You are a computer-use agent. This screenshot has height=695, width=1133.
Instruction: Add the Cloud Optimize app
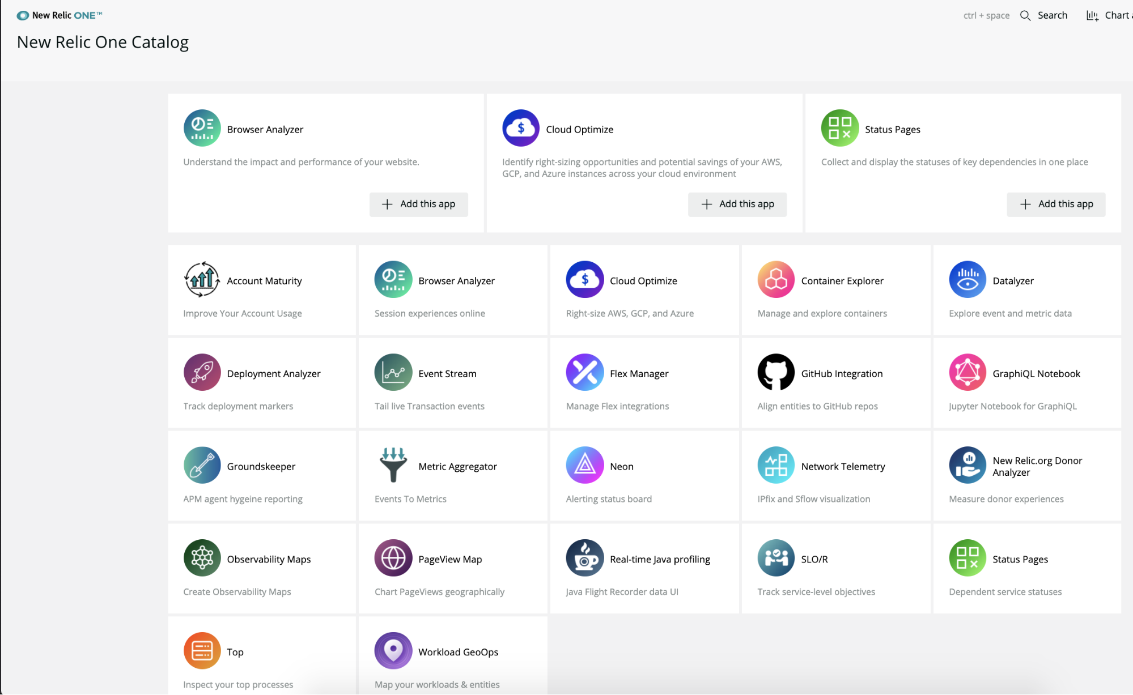click(x=737, y=204)
